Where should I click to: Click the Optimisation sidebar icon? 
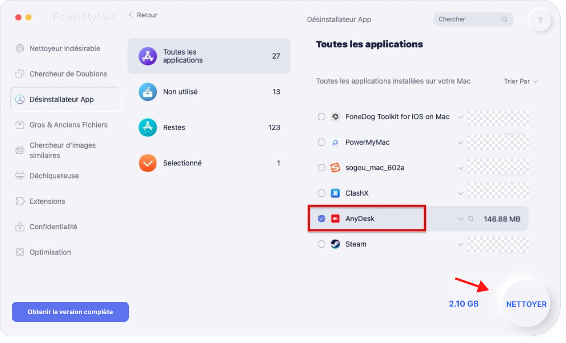coord(19,252)
